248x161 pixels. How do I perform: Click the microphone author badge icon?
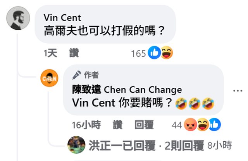[76, 75]
